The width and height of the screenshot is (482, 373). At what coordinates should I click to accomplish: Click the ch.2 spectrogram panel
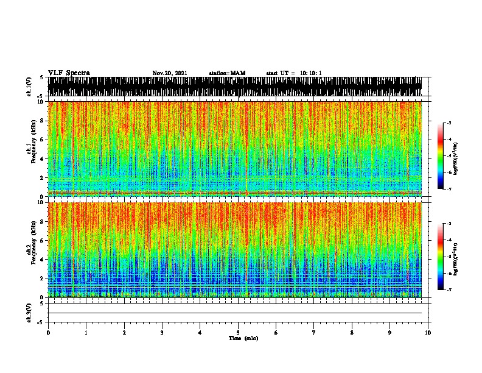(235, 250)
